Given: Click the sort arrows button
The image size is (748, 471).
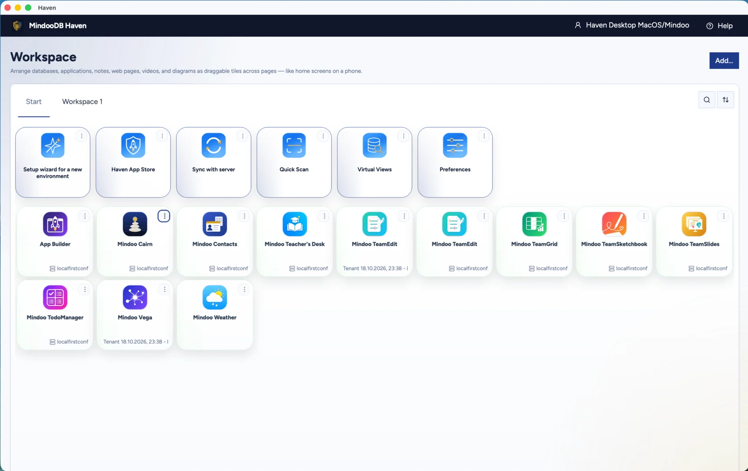Looking at the screenshot, I should coord(725,100).
